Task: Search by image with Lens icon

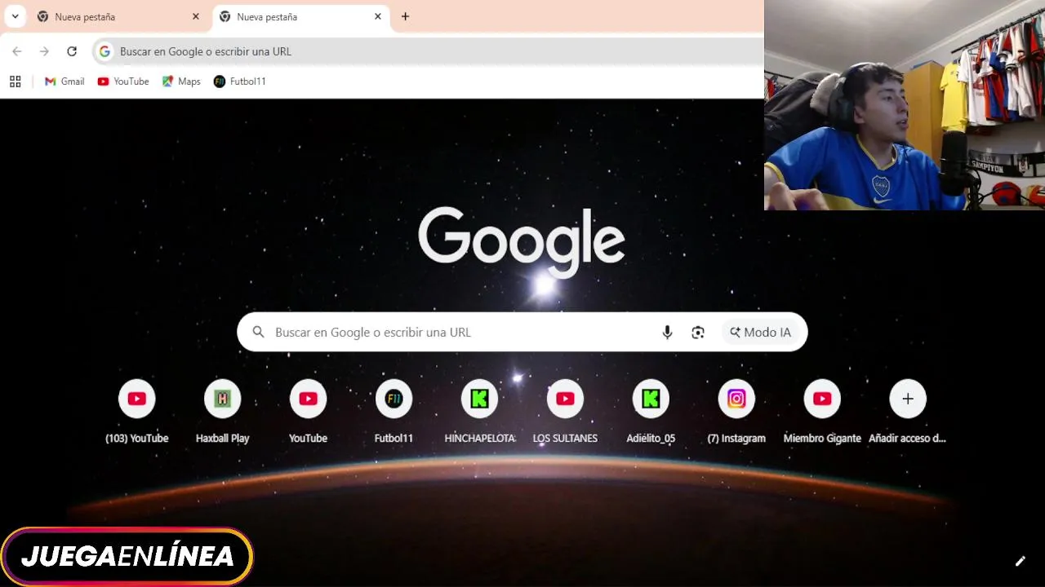Action: tap(698, 332)
